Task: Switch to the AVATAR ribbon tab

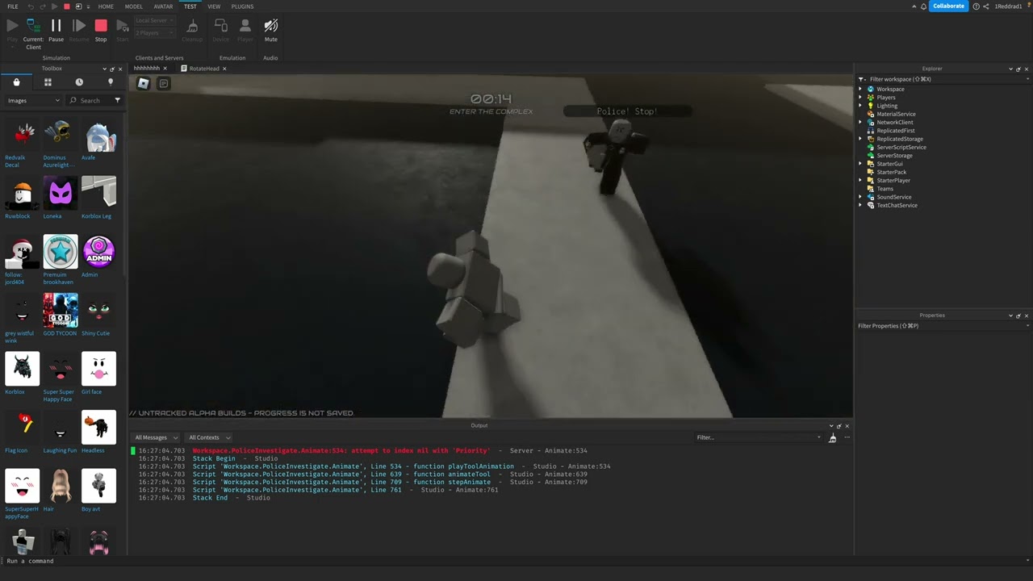Action: [x=164, y=6]
